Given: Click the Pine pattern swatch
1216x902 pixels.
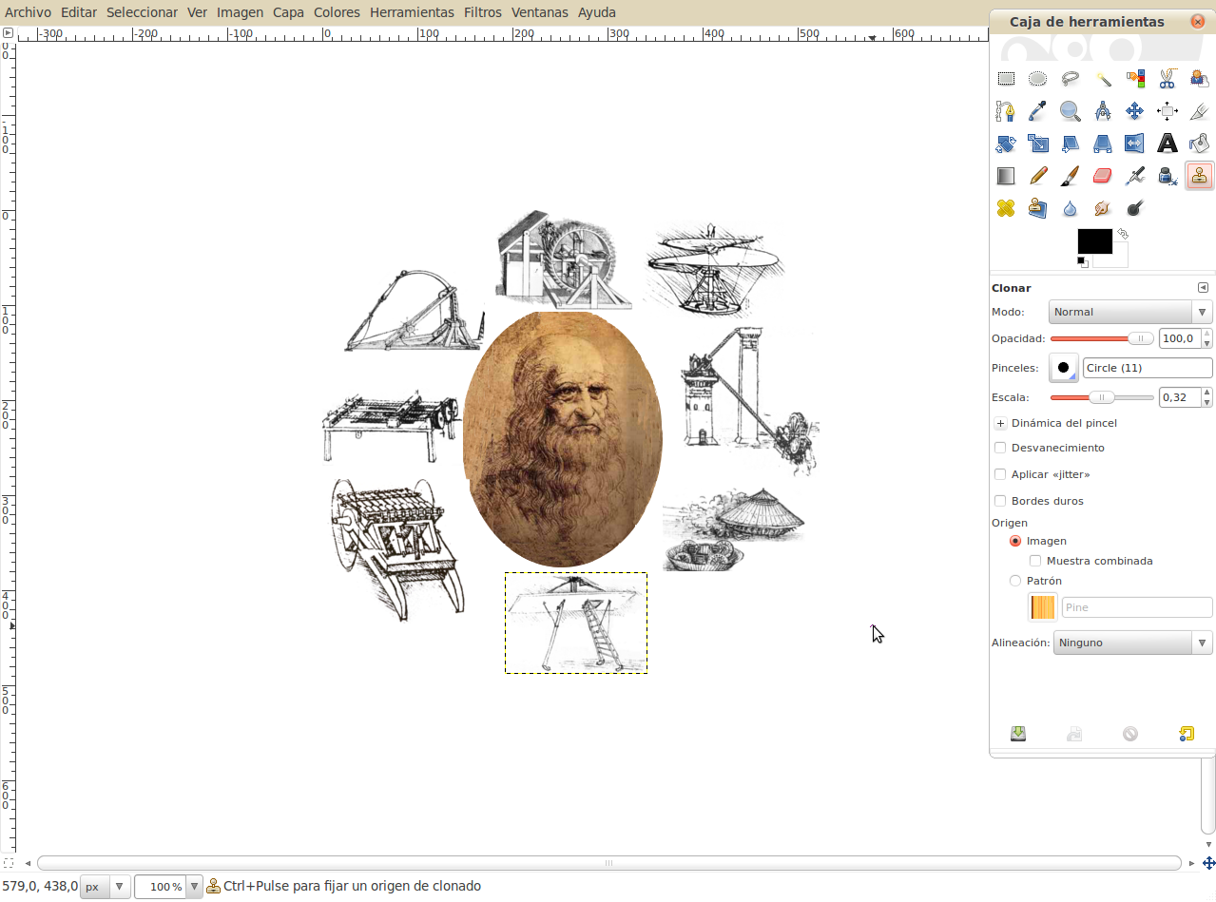Looking at the screenshot, I should point(1042,606).
